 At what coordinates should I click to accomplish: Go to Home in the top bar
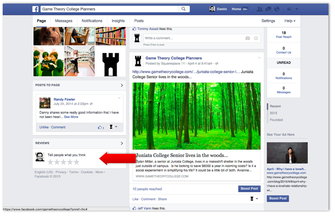[236, 9]
